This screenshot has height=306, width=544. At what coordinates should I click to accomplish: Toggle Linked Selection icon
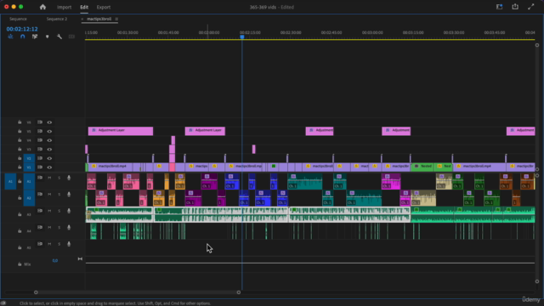click(35, 37)
